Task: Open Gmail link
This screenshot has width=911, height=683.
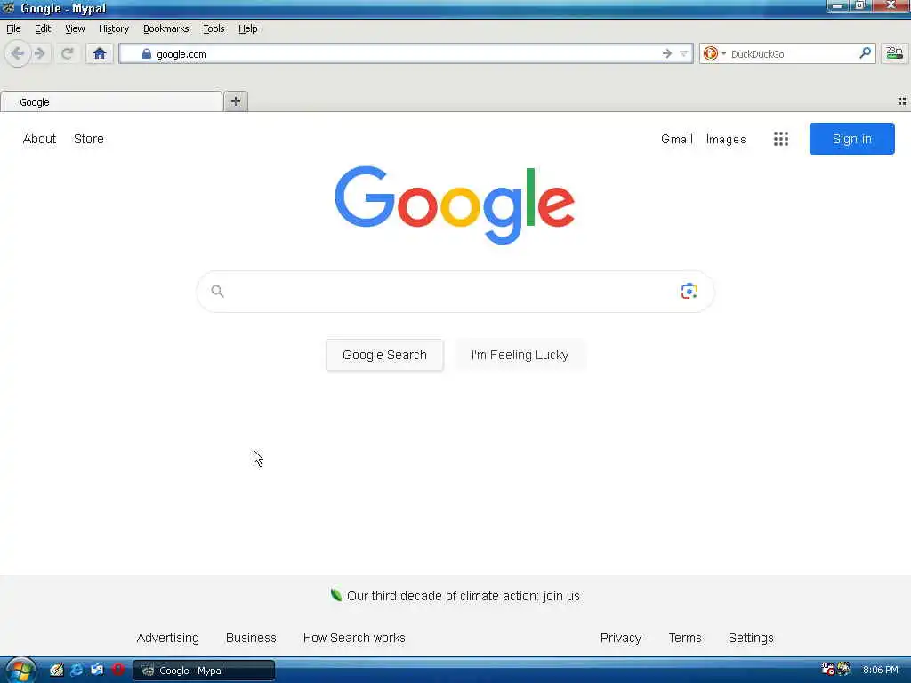Action: [677, 139]
